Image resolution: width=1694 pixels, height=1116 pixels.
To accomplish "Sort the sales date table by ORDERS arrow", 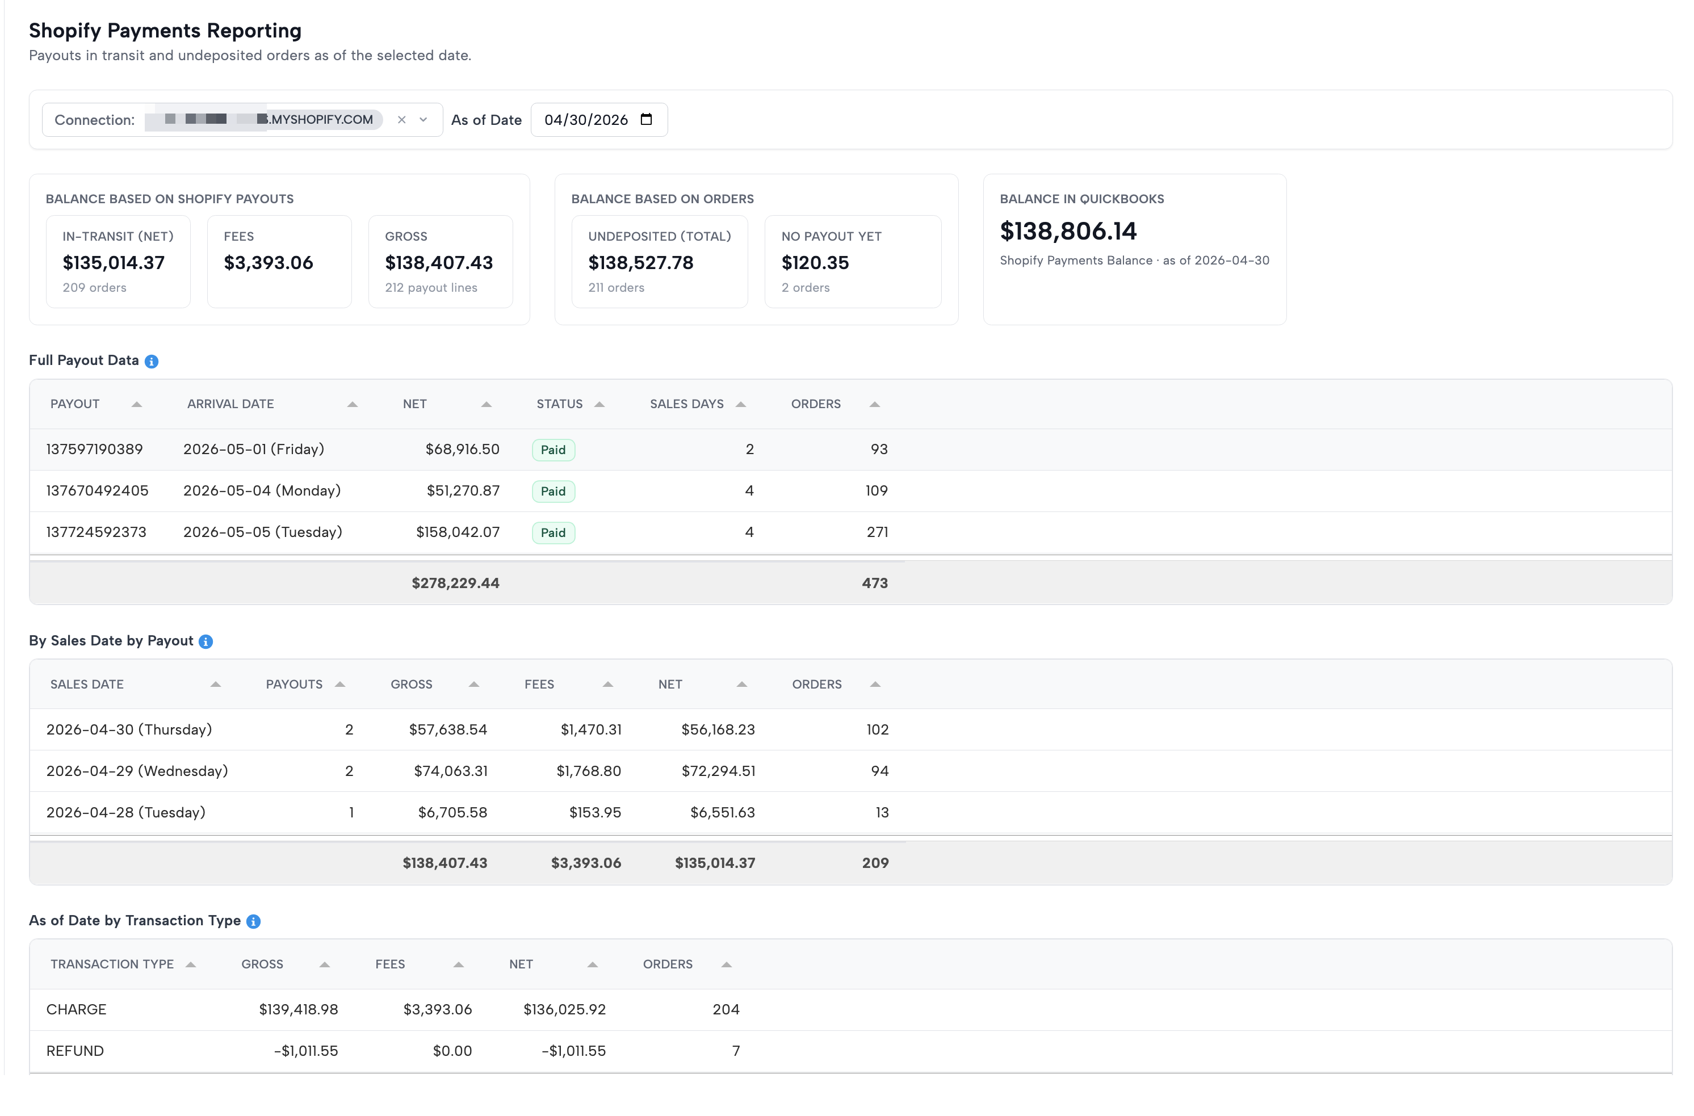I will tap(875, 684).
